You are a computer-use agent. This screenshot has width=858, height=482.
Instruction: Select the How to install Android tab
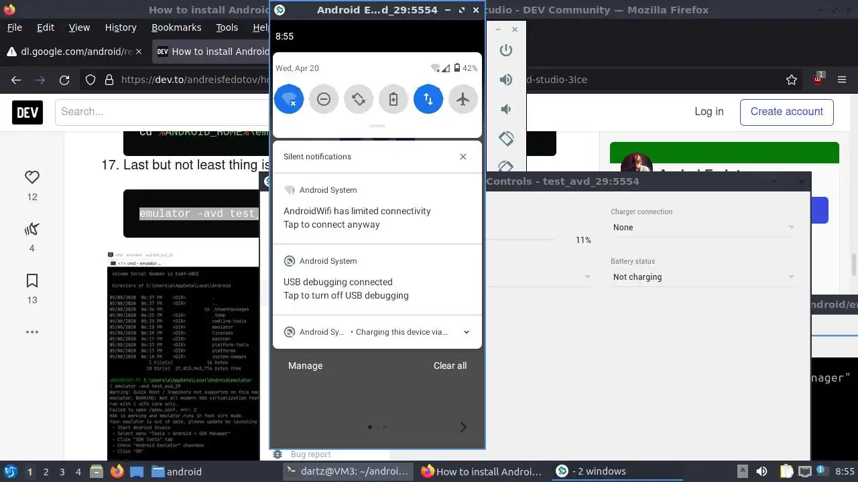pyautogui.click(x=212, y=52)
